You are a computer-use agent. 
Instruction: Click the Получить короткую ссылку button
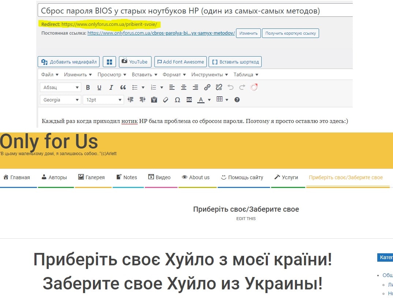[290, 33]
